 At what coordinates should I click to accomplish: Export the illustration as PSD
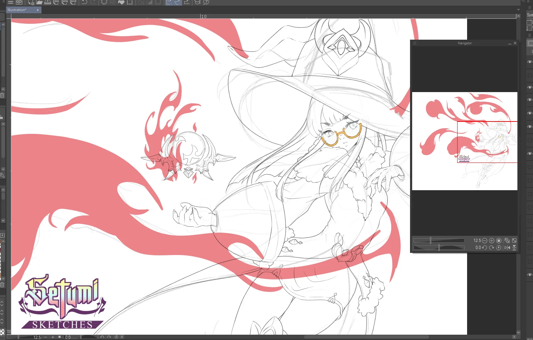click(73, 2)
